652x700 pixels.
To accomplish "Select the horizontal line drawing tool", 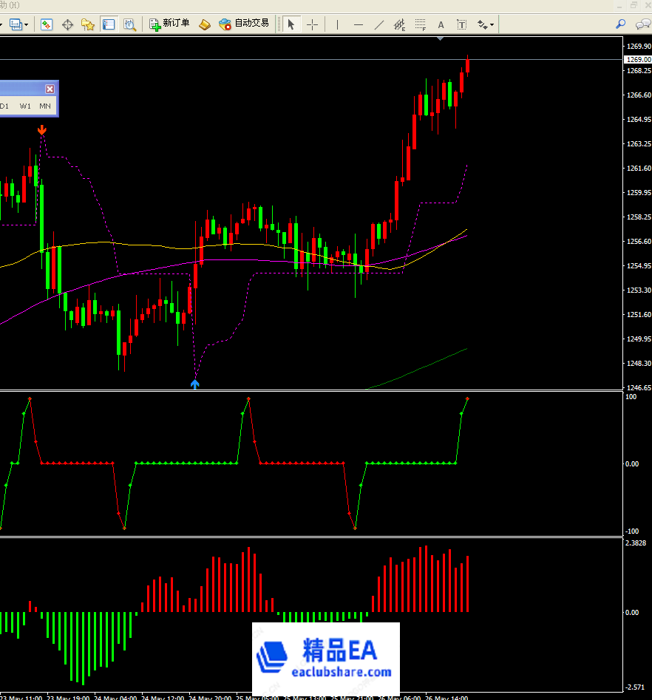I will [x=359, y=24].
